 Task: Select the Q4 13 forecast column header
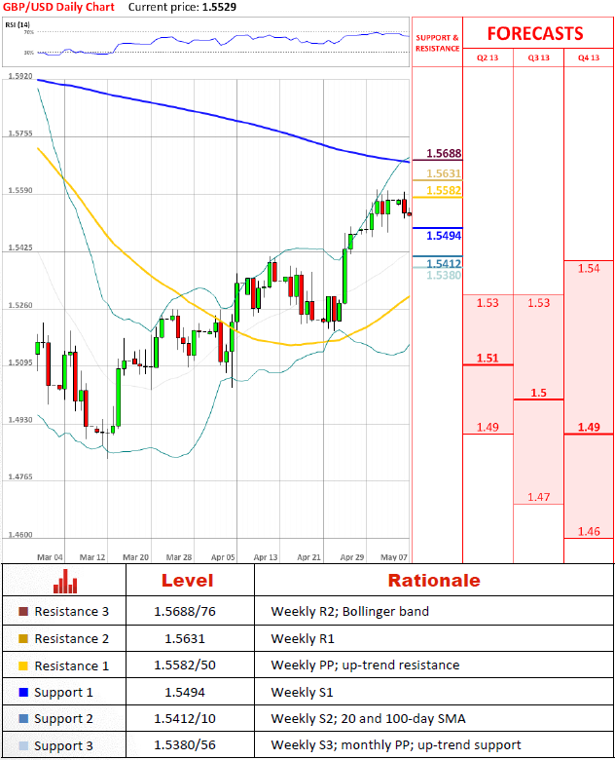pyautogui.click(x=589, y=57)
